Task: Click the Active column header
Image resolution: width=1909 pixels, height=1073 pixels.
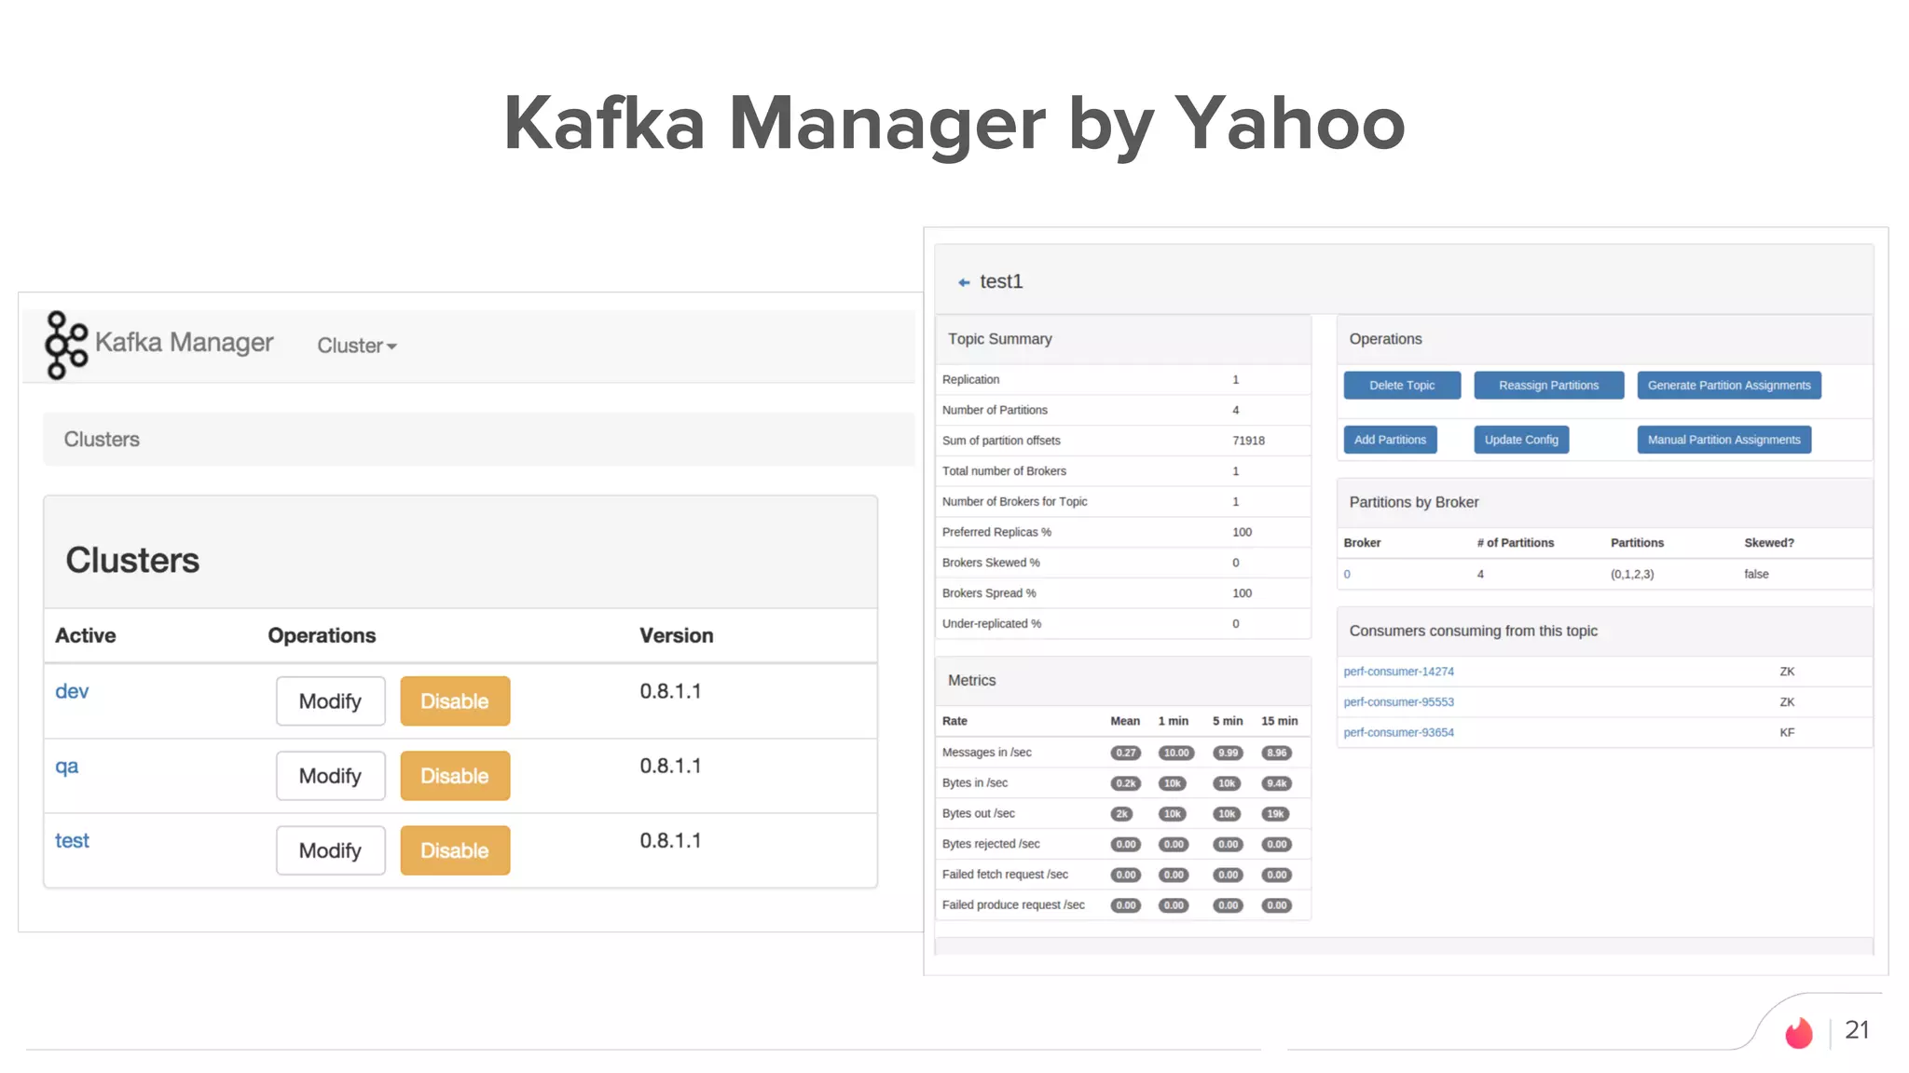Action: [86, 635]
